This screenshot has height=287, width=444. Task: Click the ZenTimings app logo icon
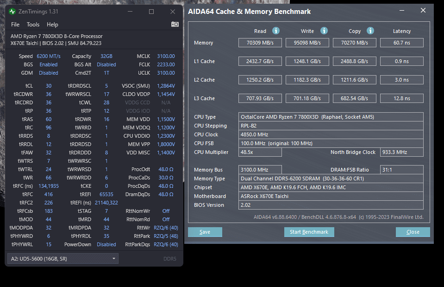click(x=12, y=12)
